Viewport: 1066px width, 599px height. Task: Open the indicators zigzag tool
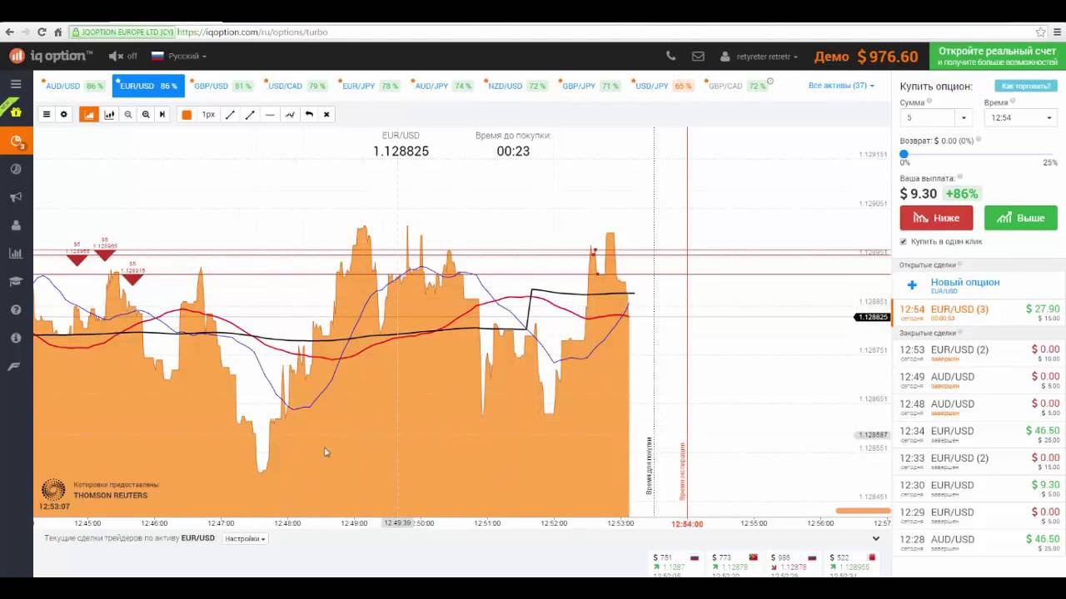tap(290, 115)
